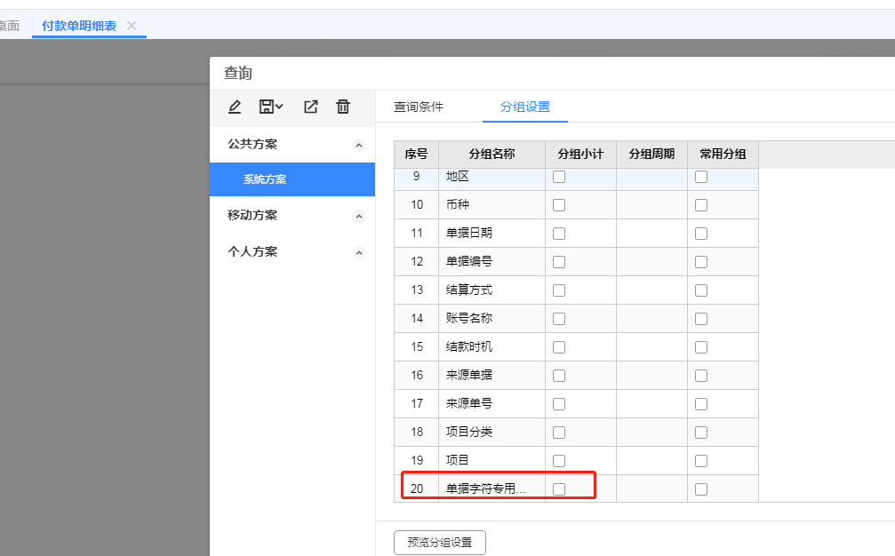Screen dimensions: 895x556
Task: Click 分组周期 cell for 单据日期 row
Action: point(651,234)
